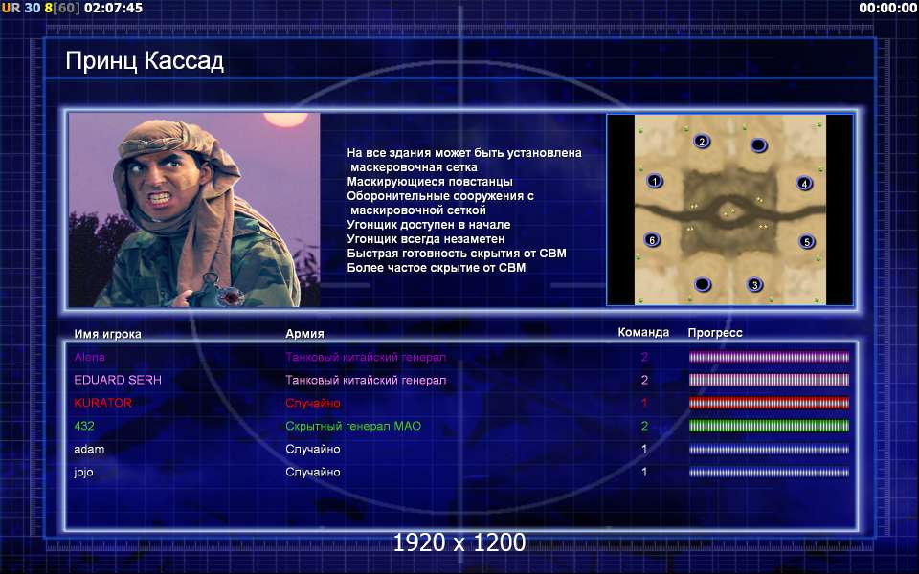Viewport: 919px width, 574px height.
Task: Click the unnumbered start position next to 3
Action: 702,285
